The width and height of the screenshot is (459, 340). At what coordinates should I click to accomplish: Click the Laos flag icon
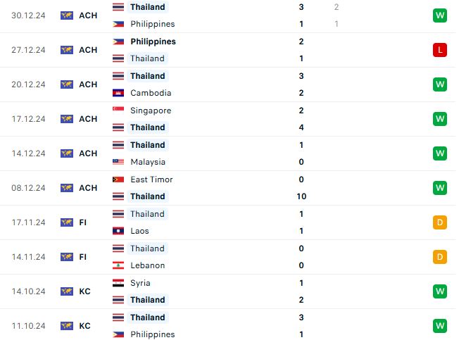[x=118, y=231]
